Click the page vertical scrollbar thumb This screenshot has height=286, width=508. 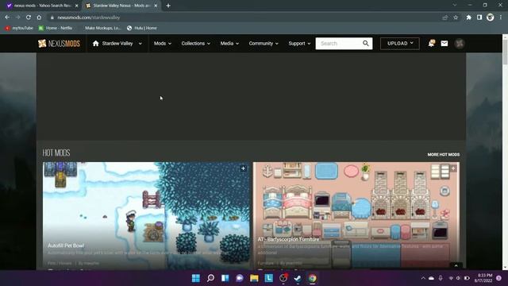505,52
